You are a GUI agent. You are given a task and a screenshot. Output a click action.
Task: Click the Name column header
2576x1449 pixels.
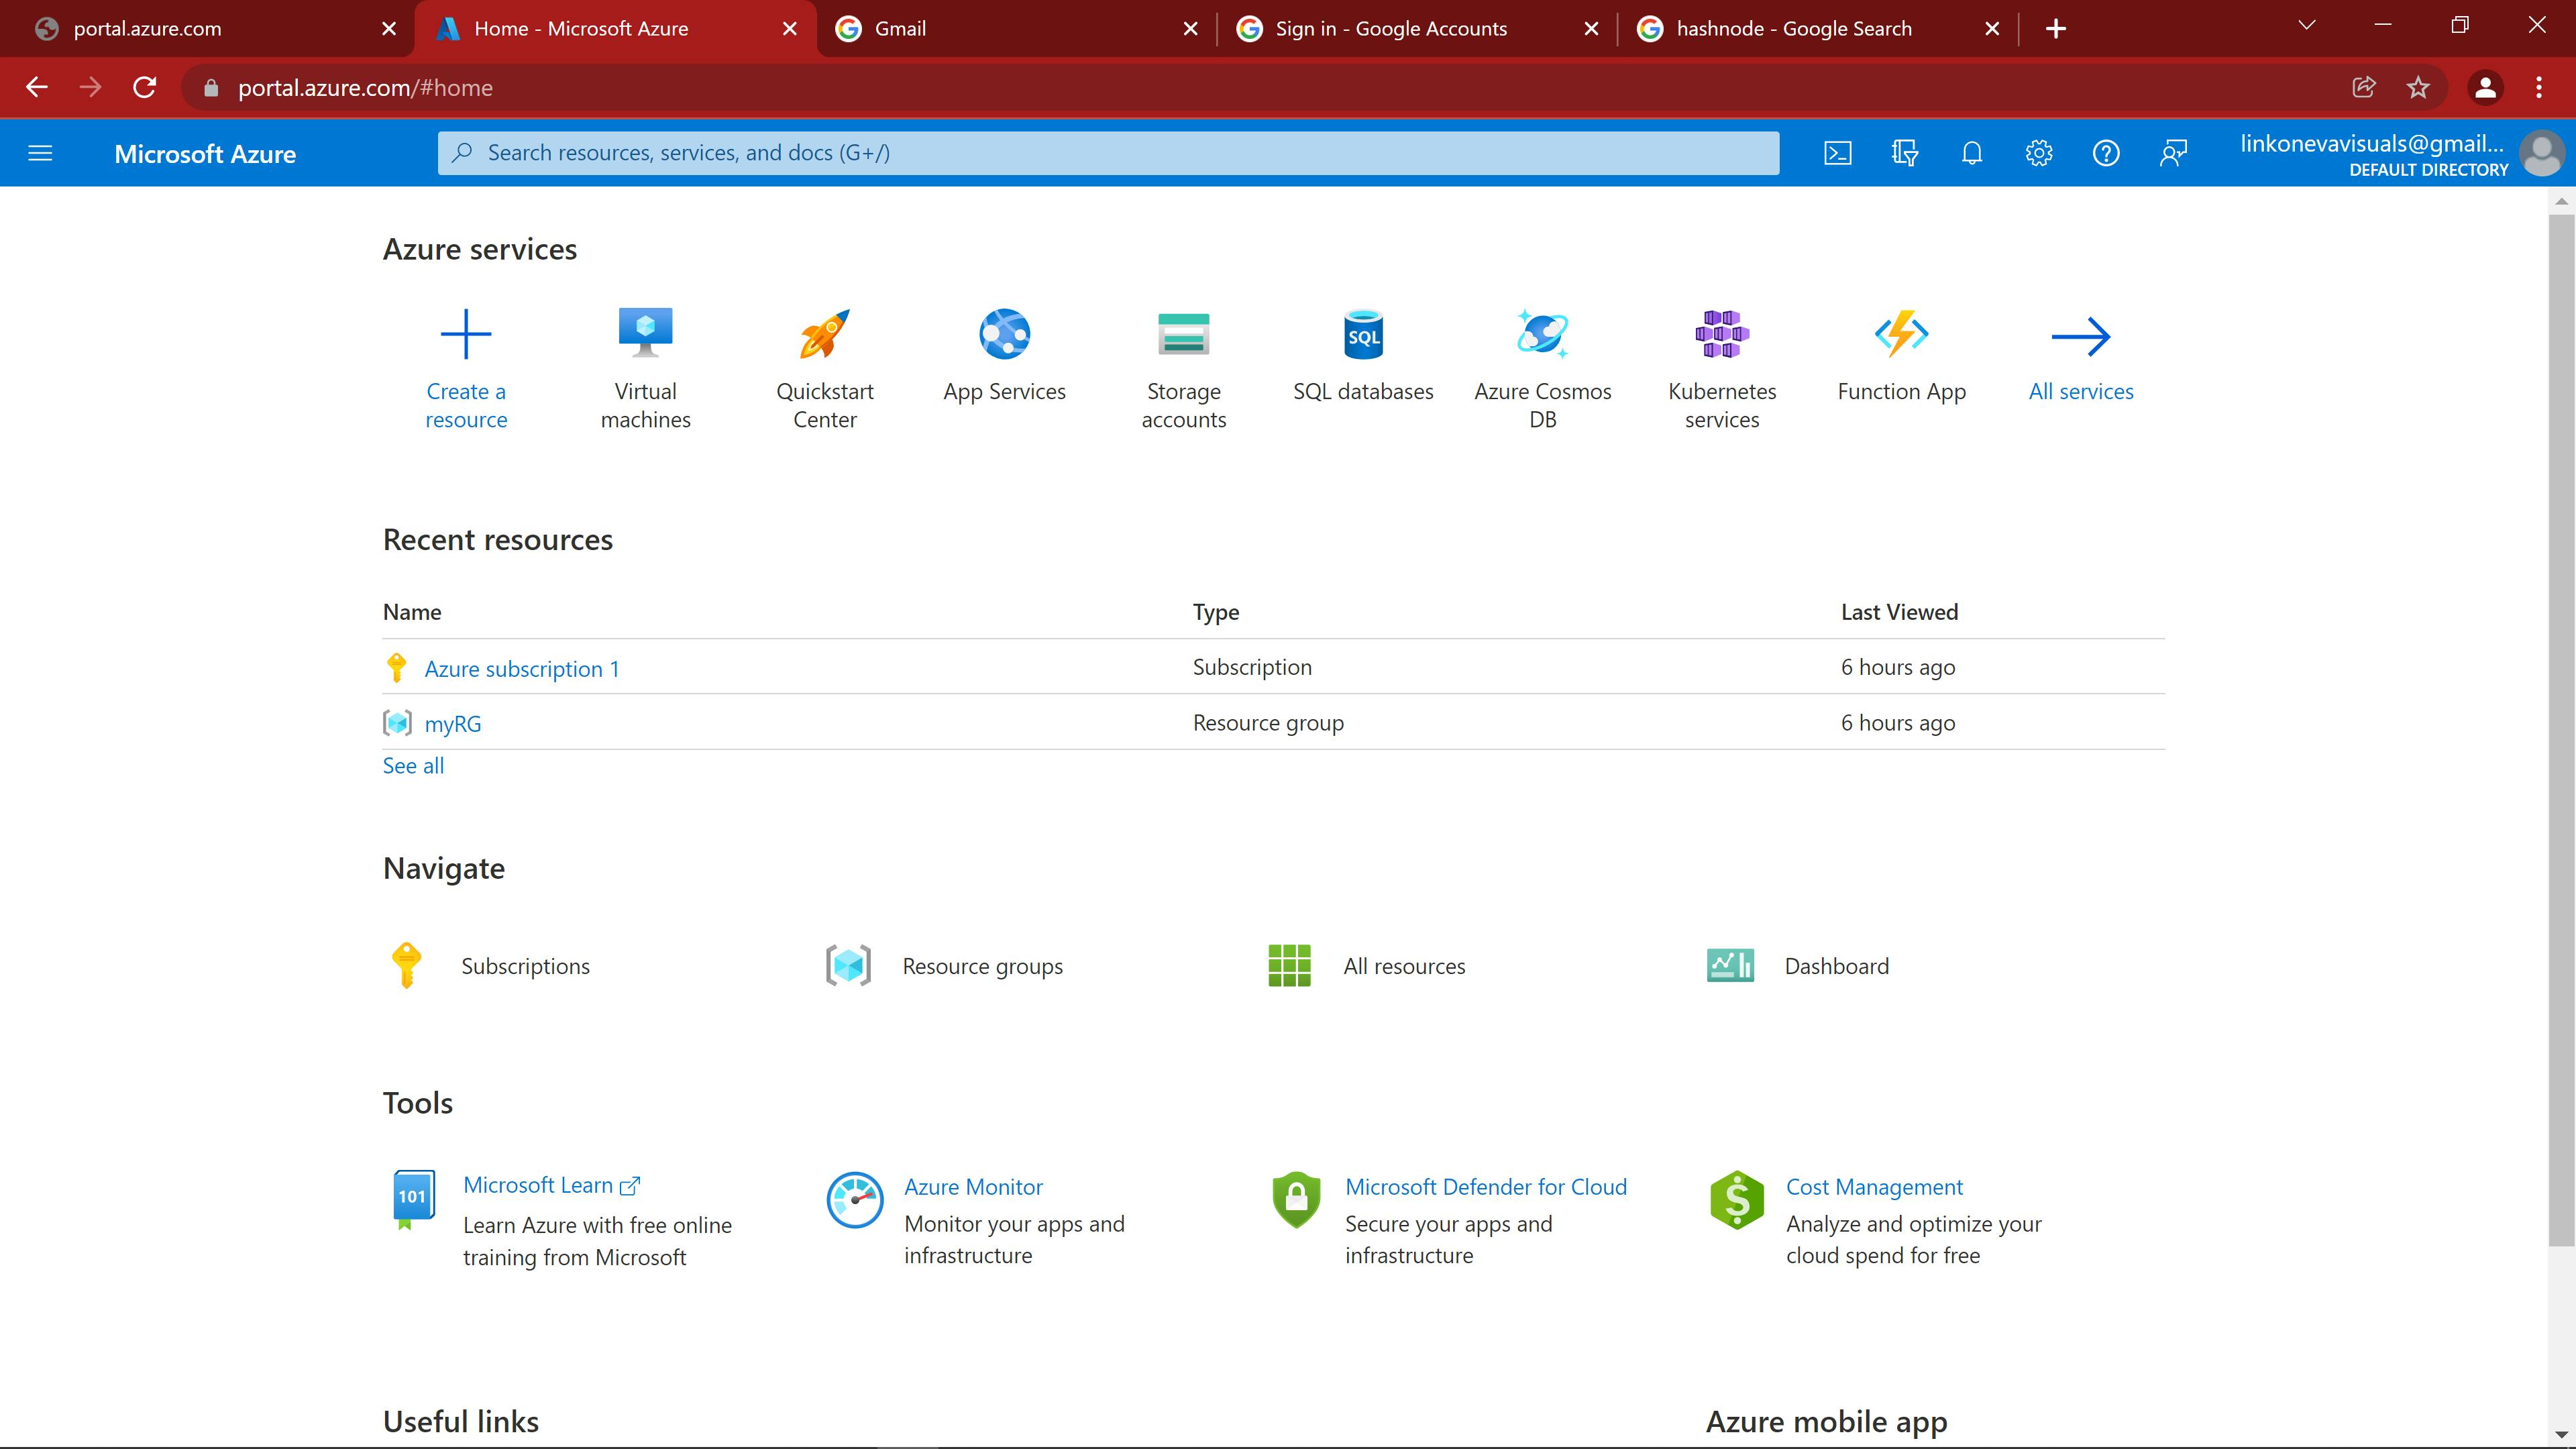[412, 612]
